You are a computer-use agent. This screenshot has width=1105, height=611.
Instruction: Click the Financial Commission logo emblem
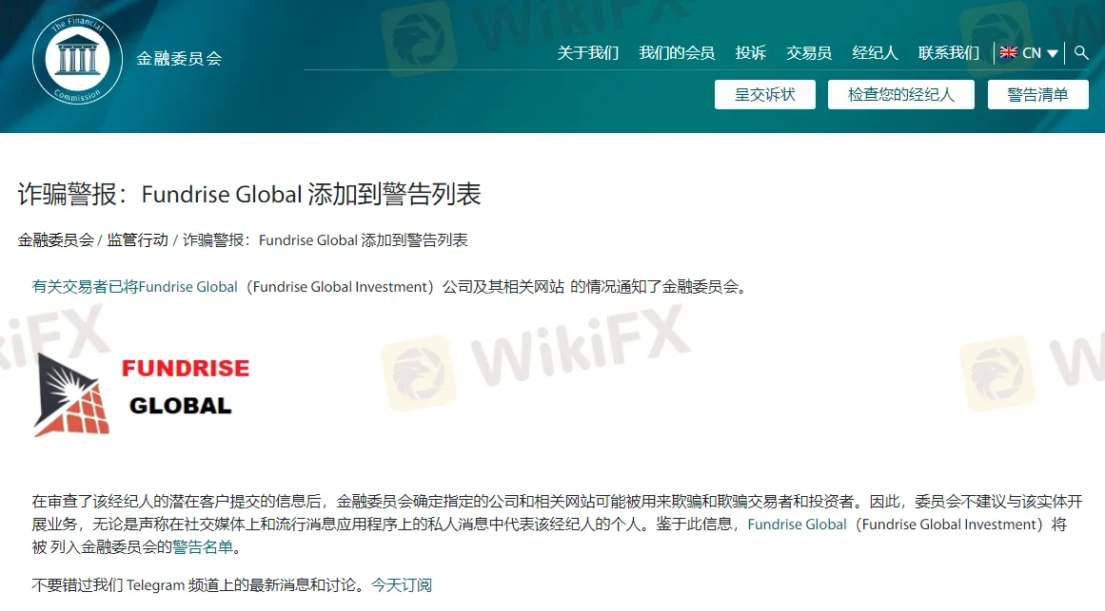(77, 59)
